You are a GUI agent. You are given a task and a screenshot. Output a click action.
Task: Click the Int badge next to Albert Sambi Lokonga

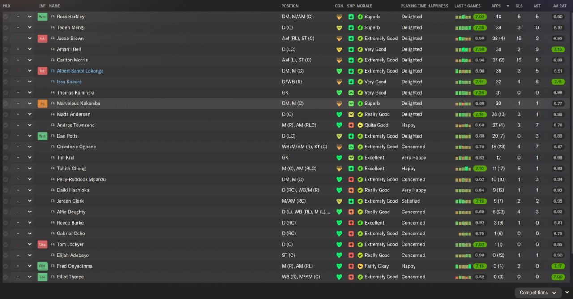(x=43, y=71)
